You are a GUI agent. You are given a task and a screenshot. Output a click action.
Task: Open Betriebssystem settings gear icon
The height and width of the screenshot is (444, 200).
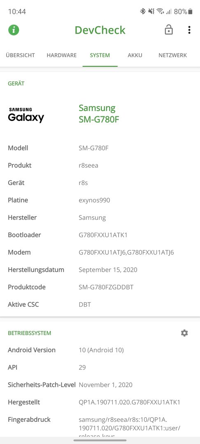[x=184, y=333]
